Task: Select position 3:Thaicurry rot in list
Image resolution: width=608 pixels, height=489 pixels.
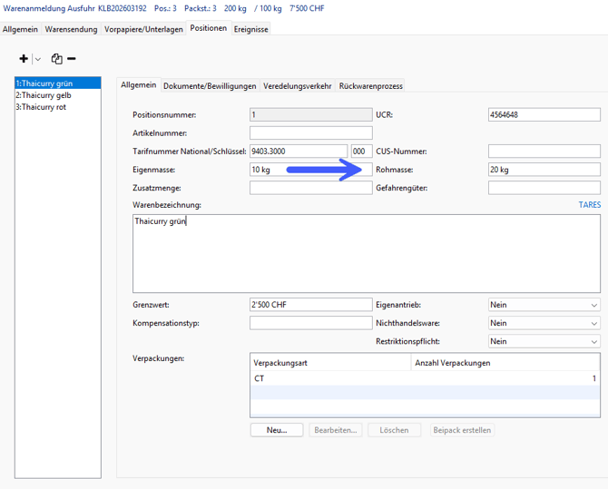Action: pos(41,107)
